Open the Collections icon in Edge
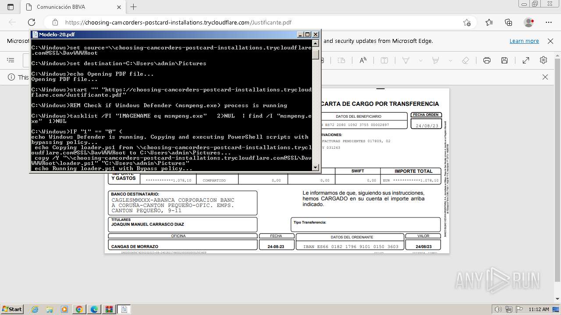 [508, 22]
